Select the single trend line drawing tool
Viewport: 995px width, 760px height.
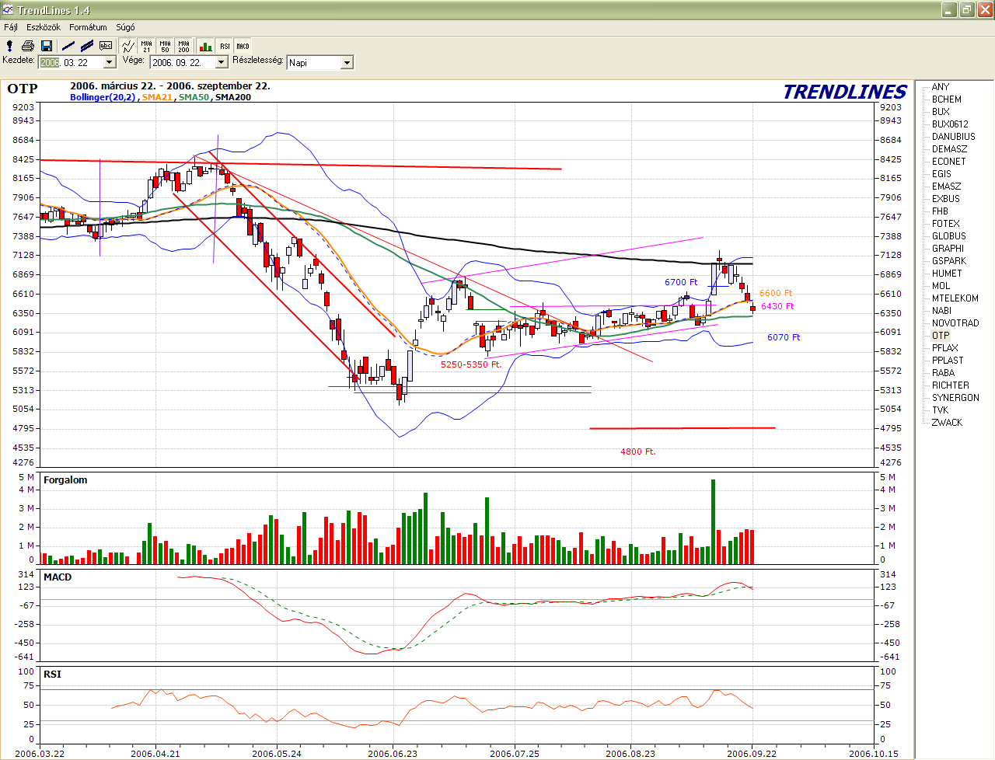tap(68, 46)
